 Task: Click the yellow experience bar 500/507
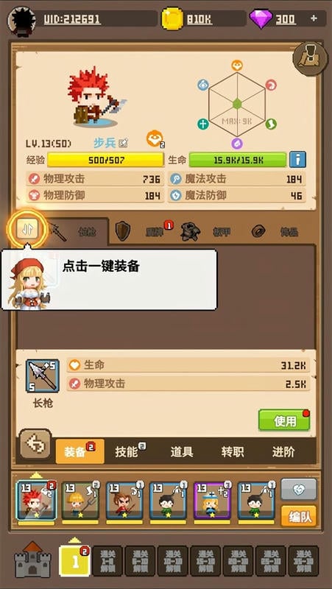coord(105,160)
